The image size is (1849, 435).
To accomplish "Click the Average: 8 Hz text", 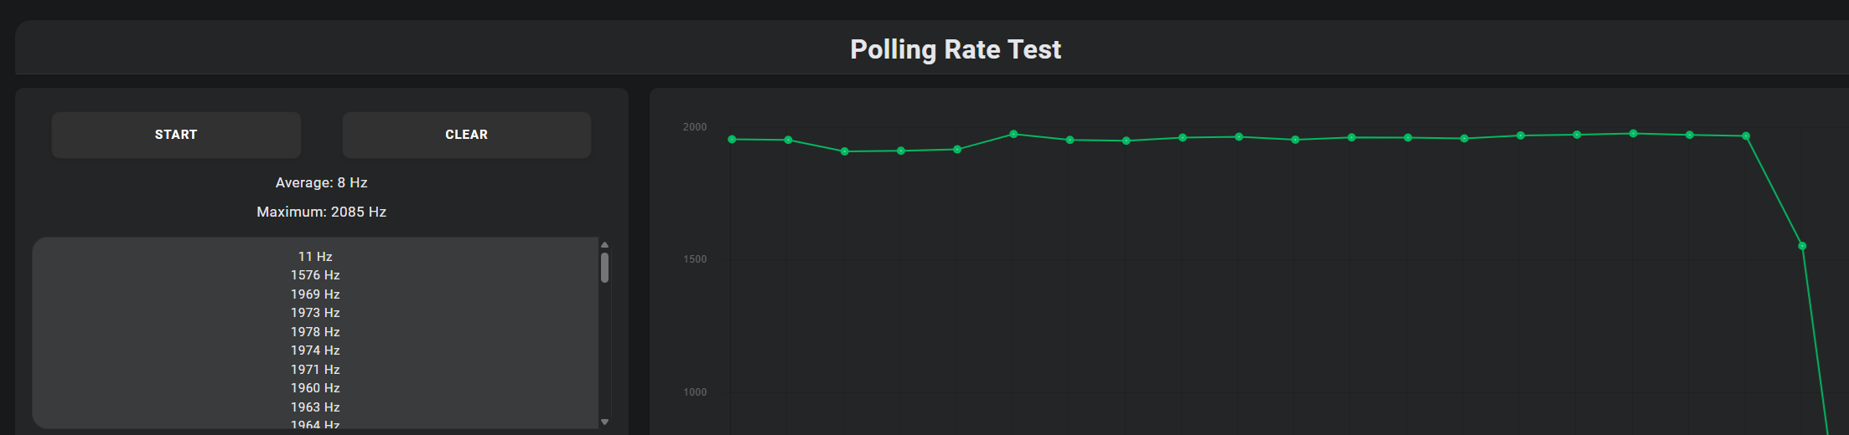I will click(322, 182).
